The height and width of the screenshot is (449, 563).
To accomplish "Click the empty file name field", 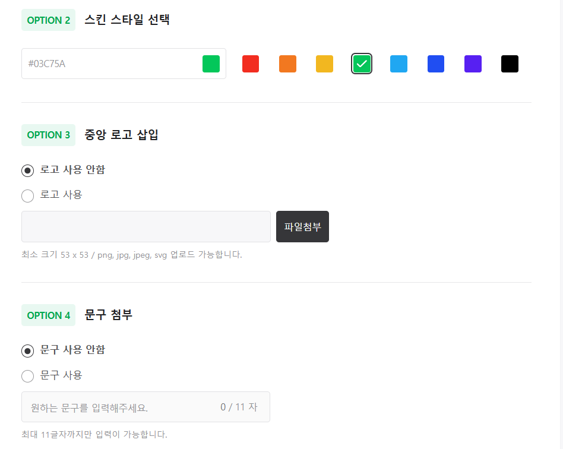I will point(146,226).
